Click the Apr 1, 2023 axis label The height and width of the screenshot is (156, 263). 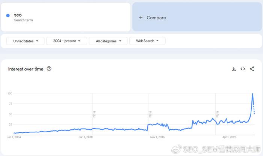pyautogui.click(x=230, y=137)
